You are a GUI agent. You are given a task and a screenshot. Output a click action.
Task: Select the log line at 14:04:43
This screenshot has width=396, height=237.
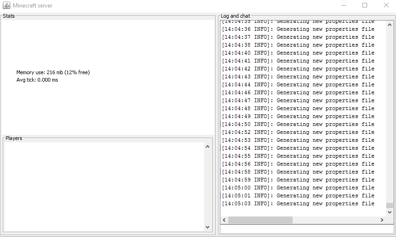[x=298, y=77]
